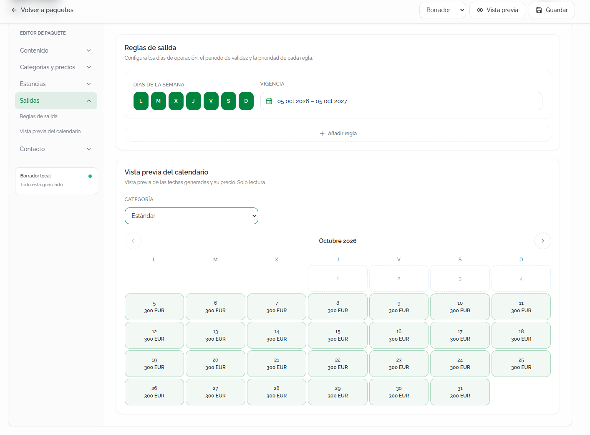Open Vista previa del calendario in sidebar
This screenshot has width=590, height=435.
pos(50,132)
